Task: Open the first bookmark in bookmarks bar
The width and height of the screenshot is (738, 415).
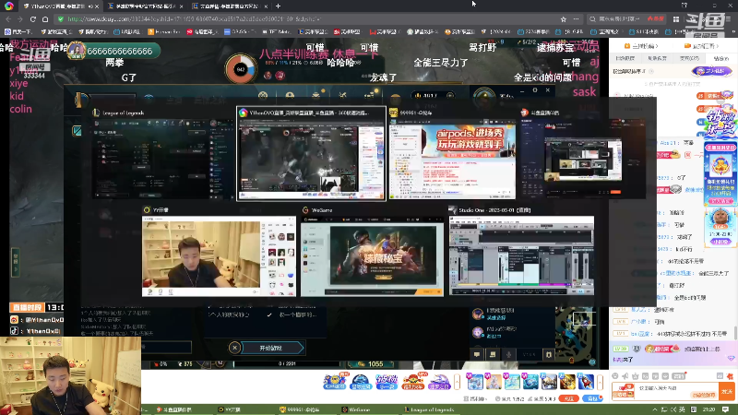Action: [x=18, y=32]
